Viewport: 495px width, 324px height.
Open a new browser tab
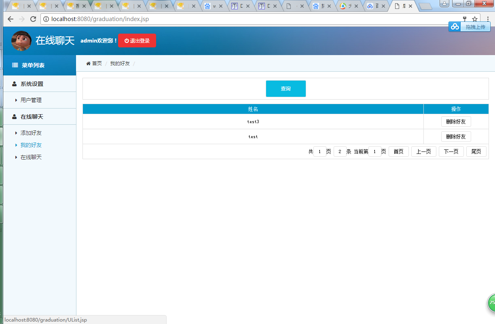pos(425,6)
